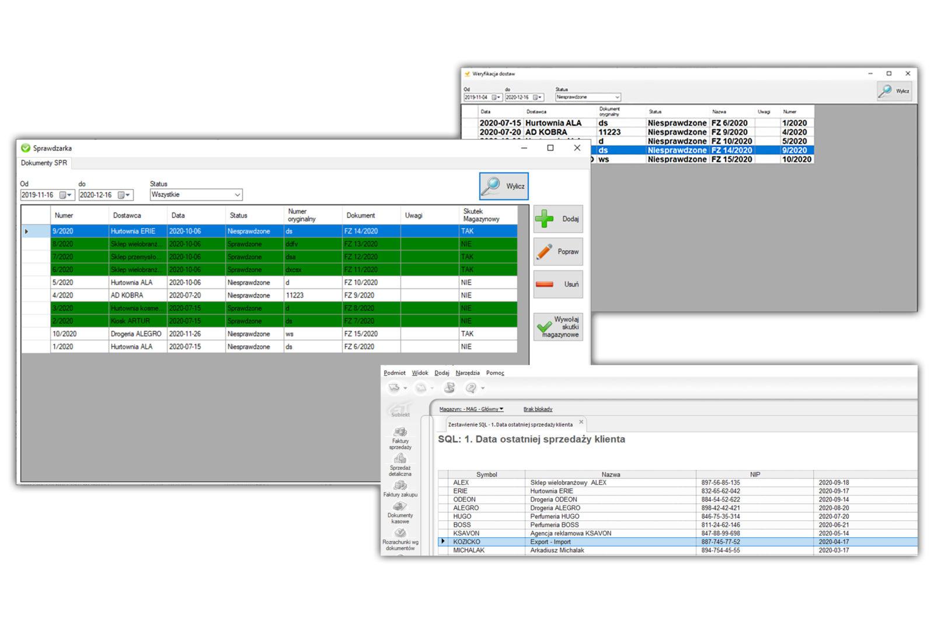Select row 8/2020 in Sprawdzarka
The width and height of the screenshot is (934, 623).
click(x=269, y=244)
